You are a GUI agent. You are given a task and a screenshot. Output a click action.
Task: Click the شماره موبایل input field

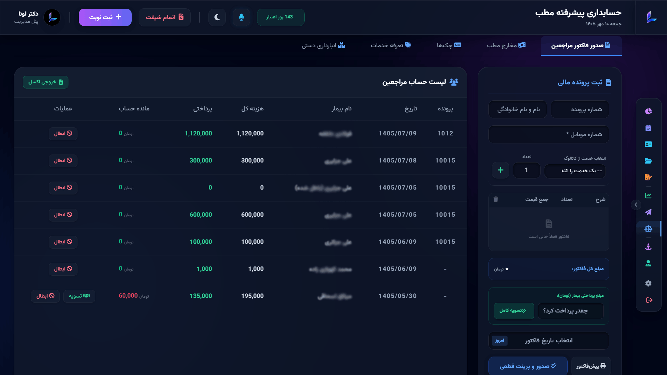[549, 134]
